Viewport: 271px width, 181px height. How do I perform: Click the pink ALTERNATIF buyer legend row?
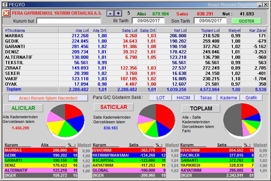(x=41, y=170)
